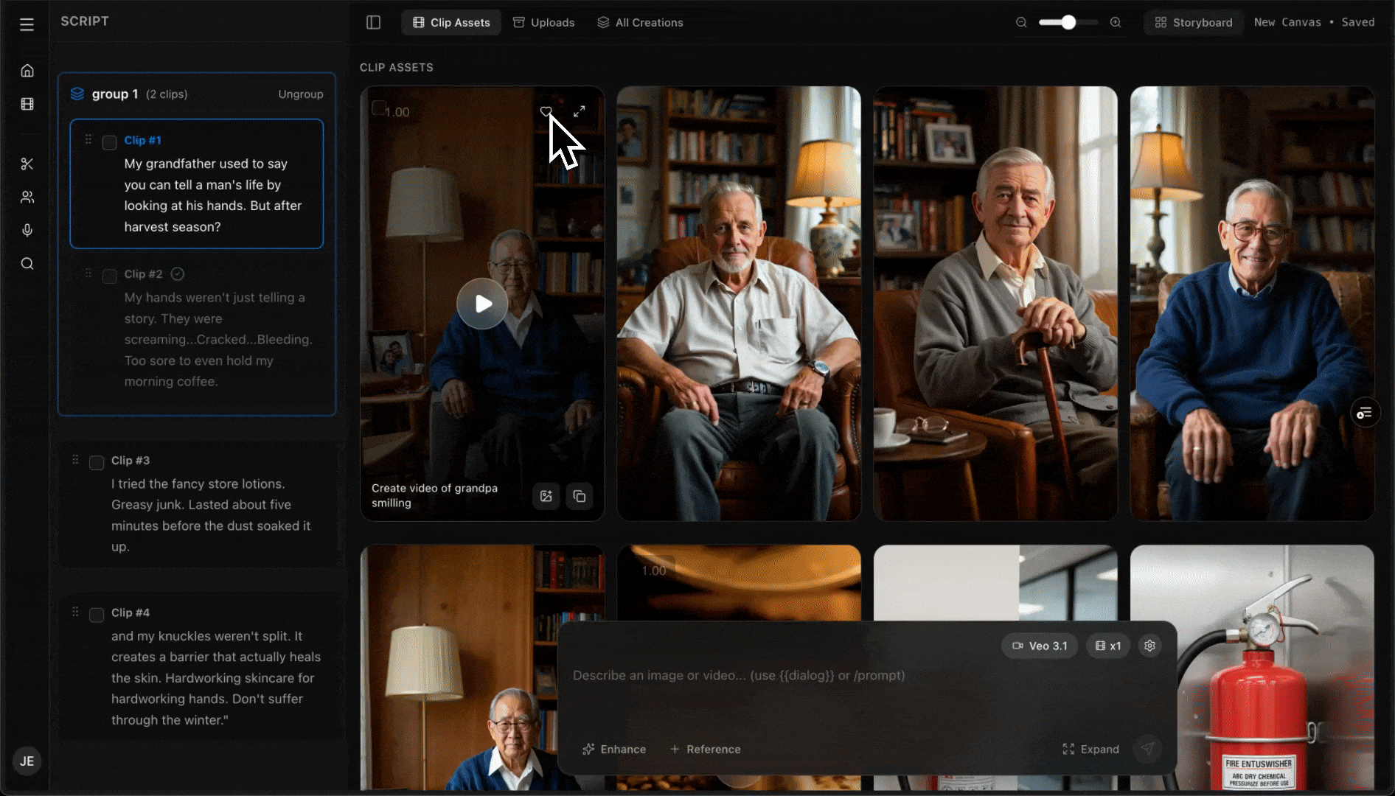Go to Home via sidebar icon
The image size is (1395, 796).
pos(27,71)
